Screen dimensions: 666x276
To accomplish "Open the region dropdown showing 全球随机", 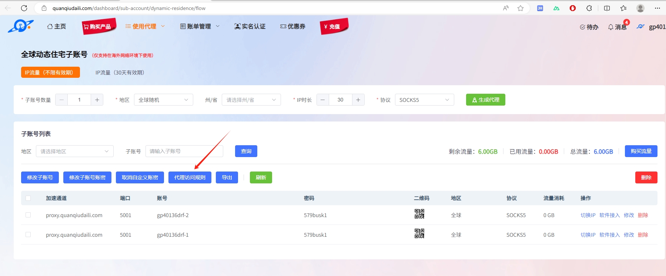I will pyautogui.click(x=163, y=100).
